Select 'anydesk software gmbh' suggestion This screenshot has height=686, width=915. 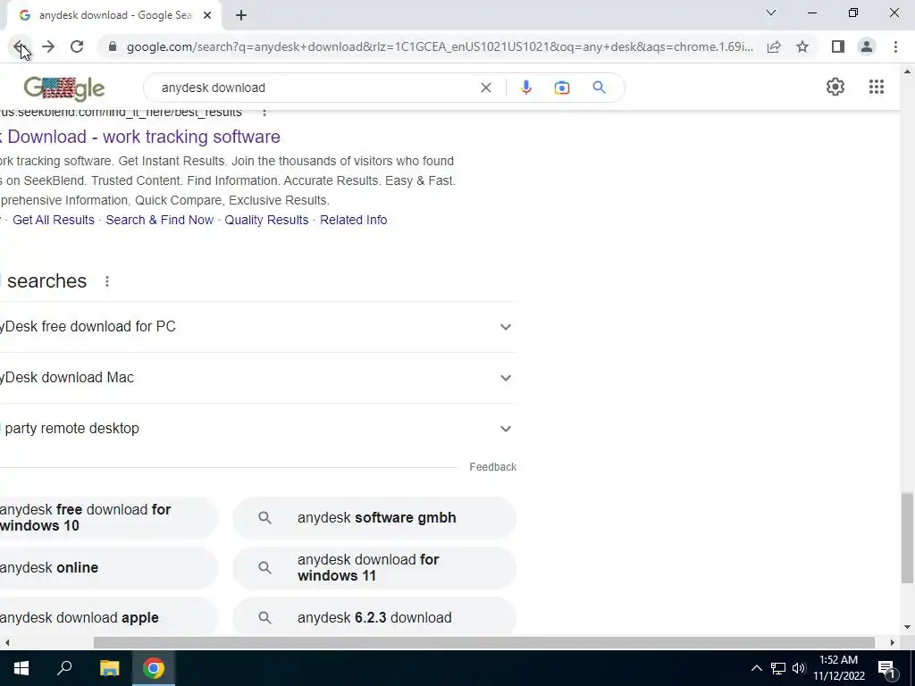tap(374, 517)
